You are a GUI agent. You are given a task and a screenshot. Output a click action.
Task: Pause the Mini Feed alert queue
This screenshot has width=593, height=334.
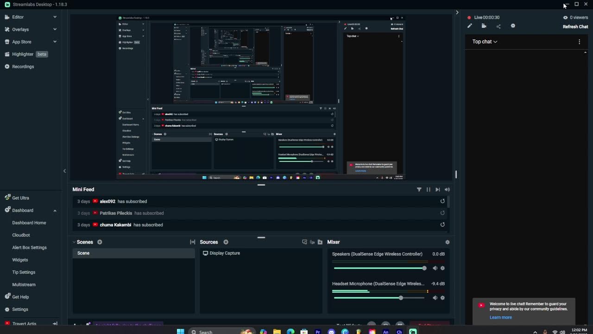[428, 189]
